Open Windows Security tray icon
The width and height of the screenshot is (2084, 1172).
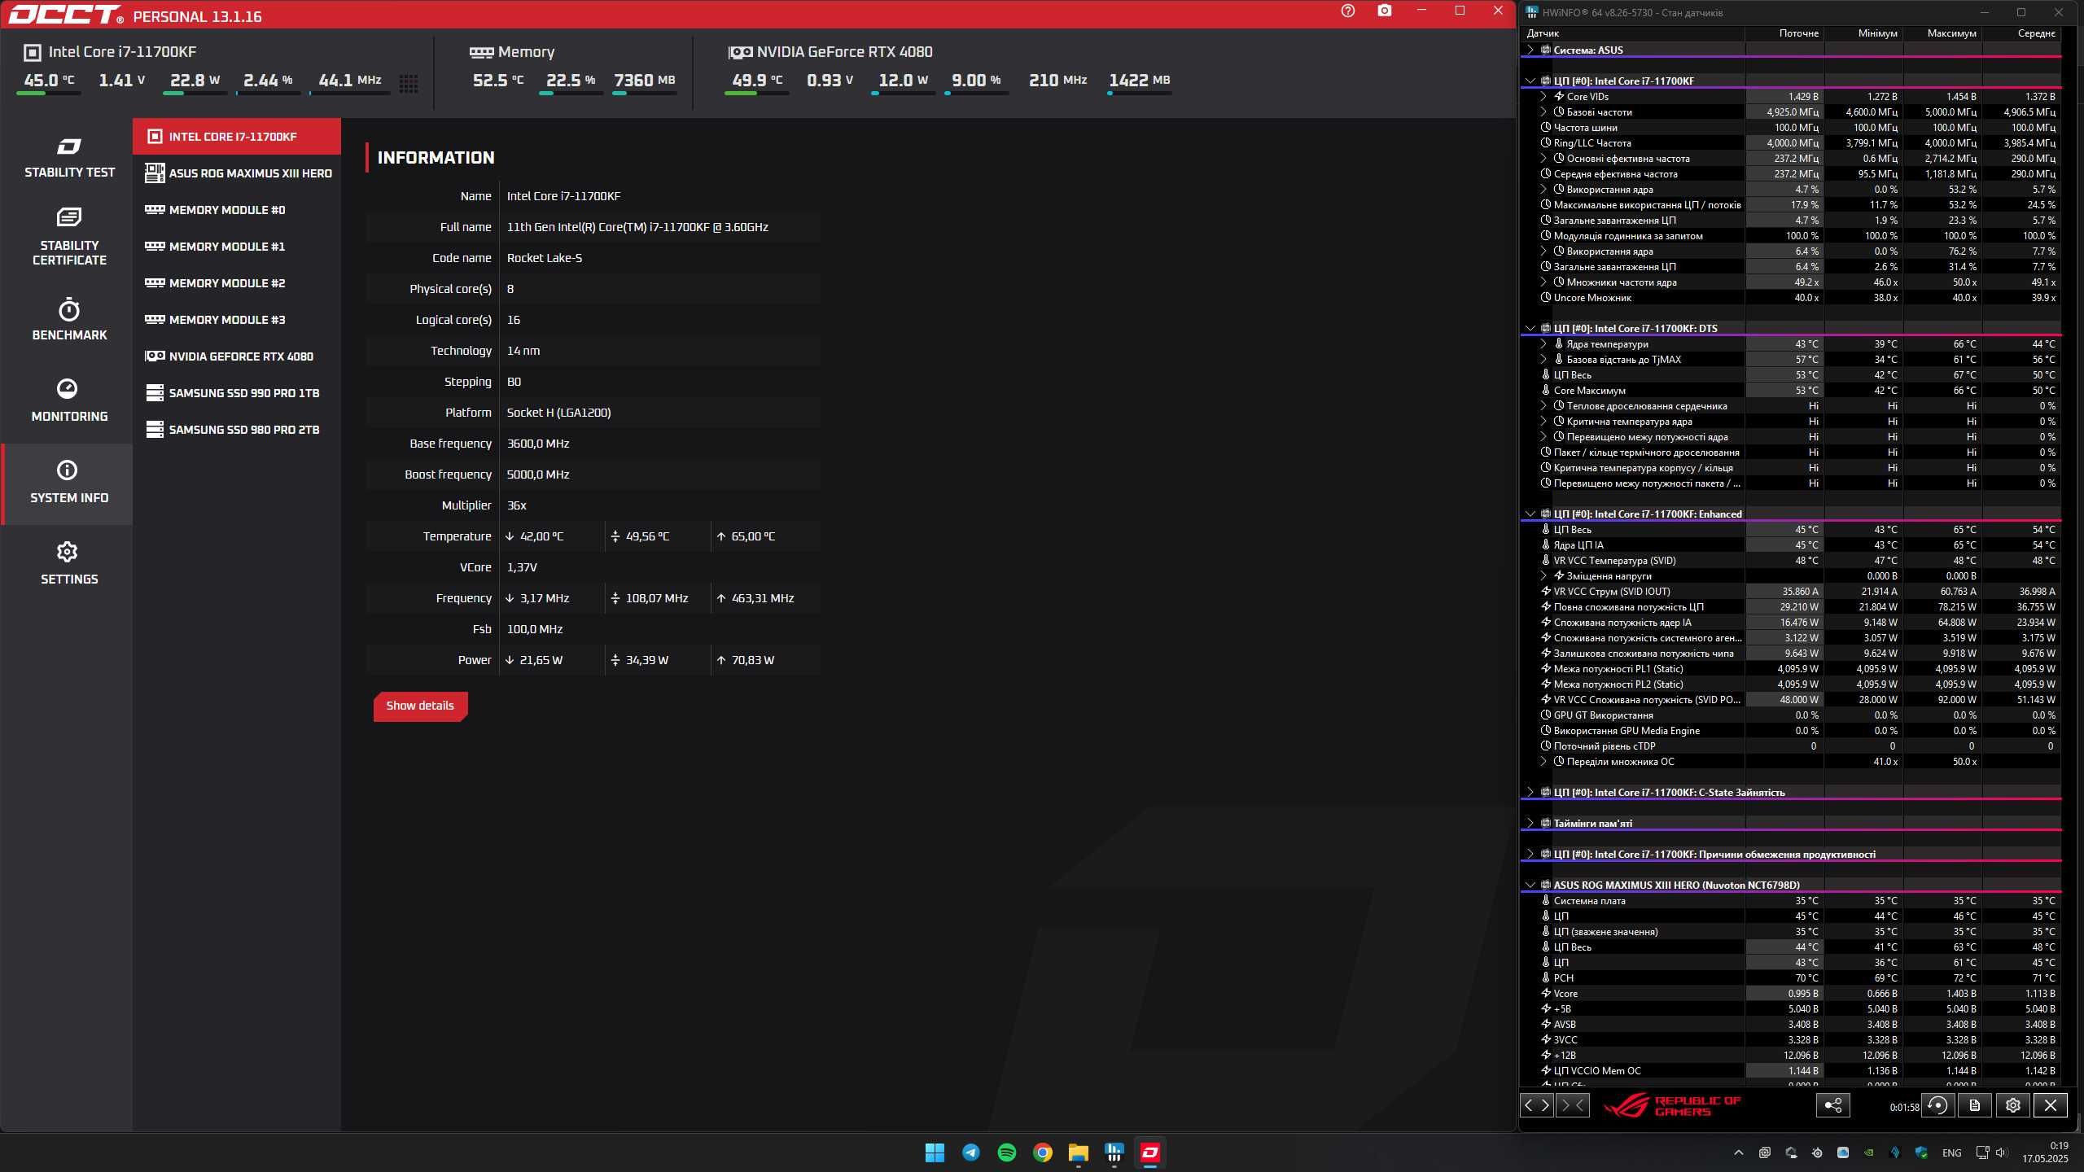1921,1152
